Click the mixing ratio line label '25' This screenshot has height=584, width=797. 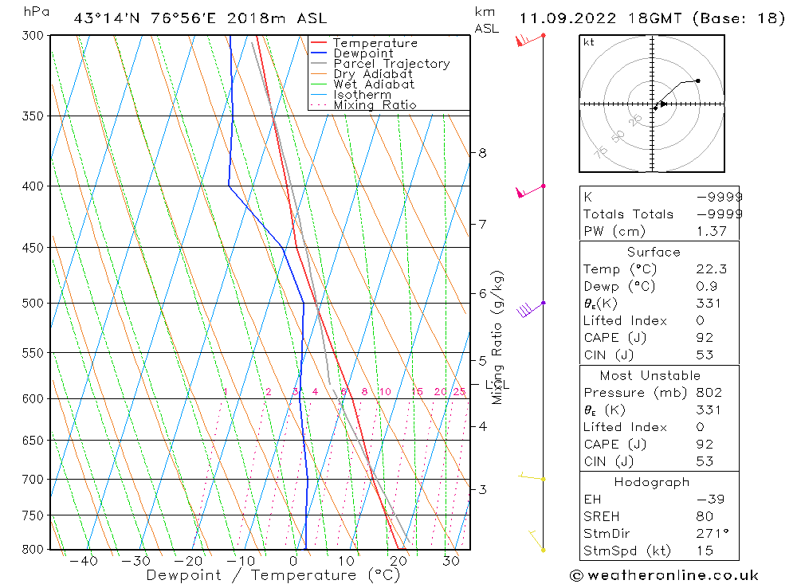click(460, 392)
